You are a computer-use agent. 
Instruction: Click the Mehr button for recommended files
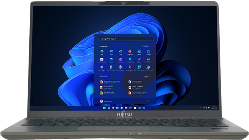coord(147,77)
